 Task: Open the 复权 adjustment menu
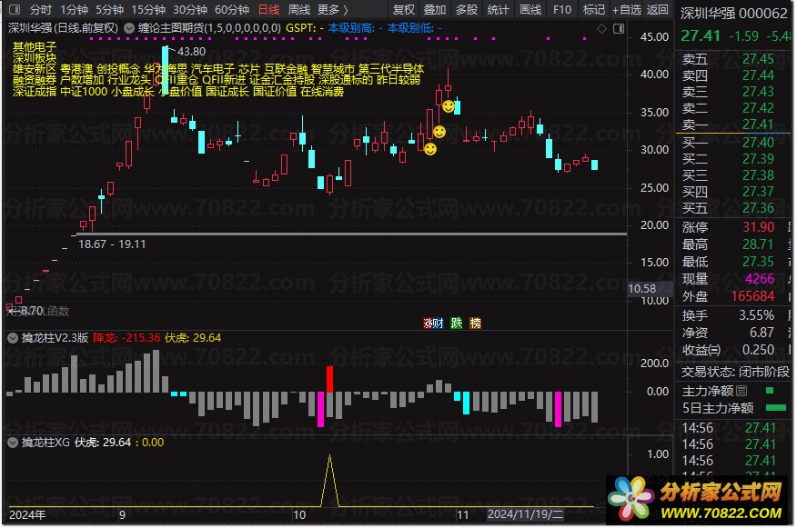(x=404, y=10)
